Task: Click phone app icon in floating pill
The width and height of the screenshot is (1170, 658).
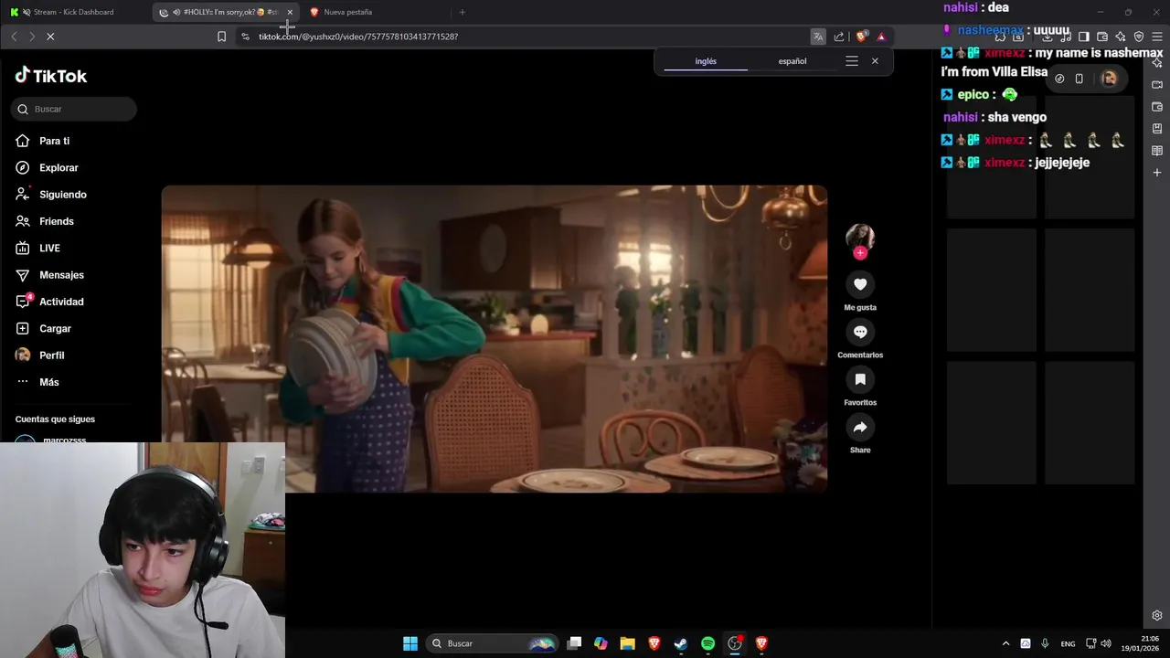Action: 1080,79
